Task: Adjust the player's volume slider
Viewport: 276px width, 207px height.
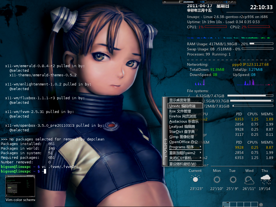Action: [226, 2]
